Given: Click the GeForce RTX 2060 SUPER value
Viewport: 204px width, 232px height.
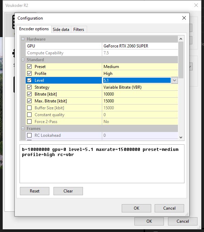Looking at the screenshot, I should point(140,46).
